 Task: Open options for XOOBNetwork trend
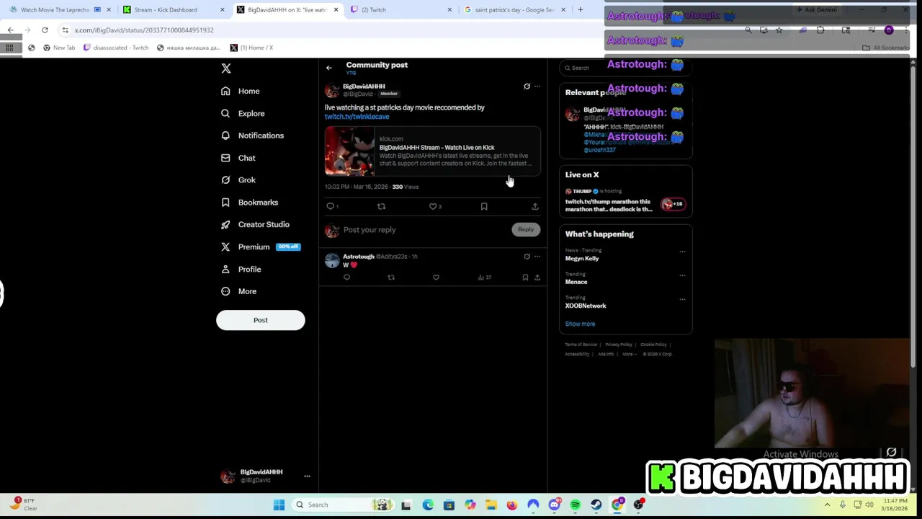(682, 299)
